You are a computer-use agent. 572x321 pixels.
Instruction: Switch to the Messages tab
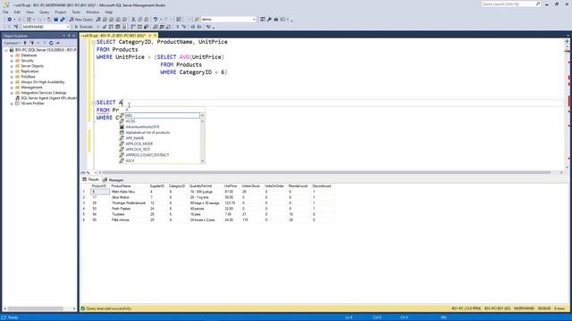click(114, 180)
